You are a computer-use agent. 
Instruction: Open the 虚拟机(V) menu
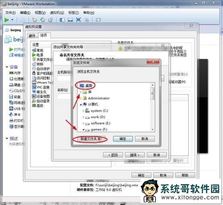pos(57,12)
